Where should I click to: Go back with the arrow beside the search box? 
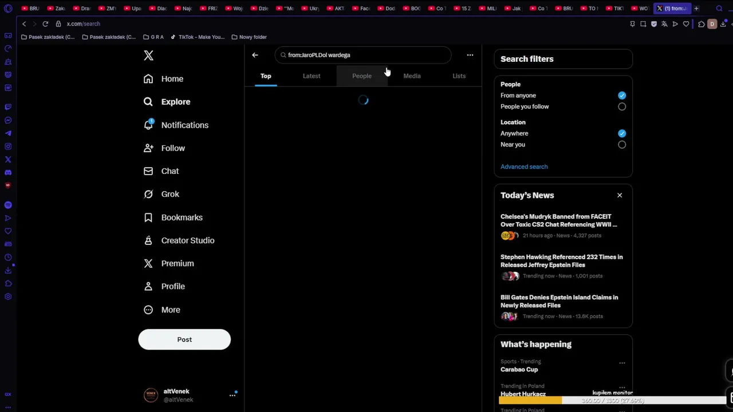pos(255,55)
